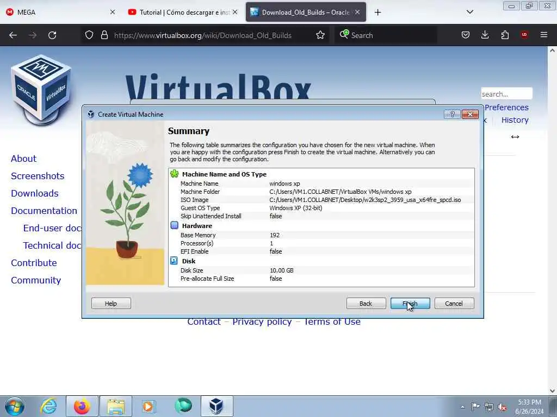Open the Contribute link
The image size is (557, 417).
pos(34,263)
